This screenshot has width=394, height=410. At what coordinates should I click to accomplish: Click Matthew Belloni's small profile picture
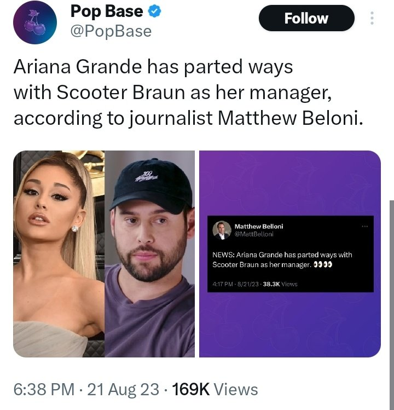[x=222, y=229]
